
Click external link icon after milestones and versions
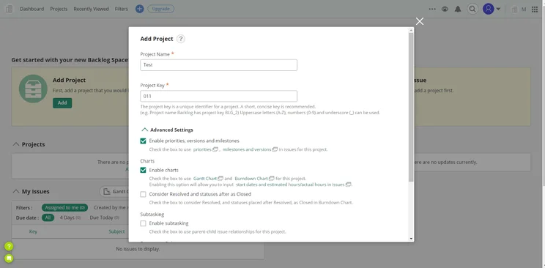click(x=275, y=149)
